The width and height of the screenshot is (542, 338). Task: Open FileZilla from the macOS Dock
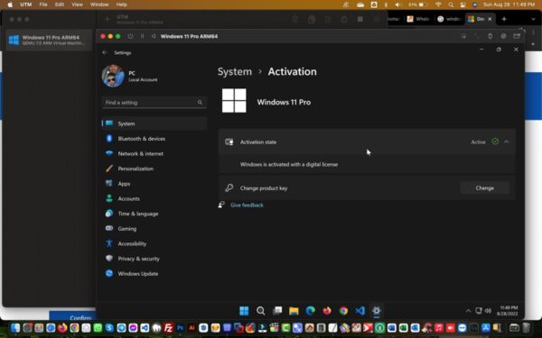point(168,328)
